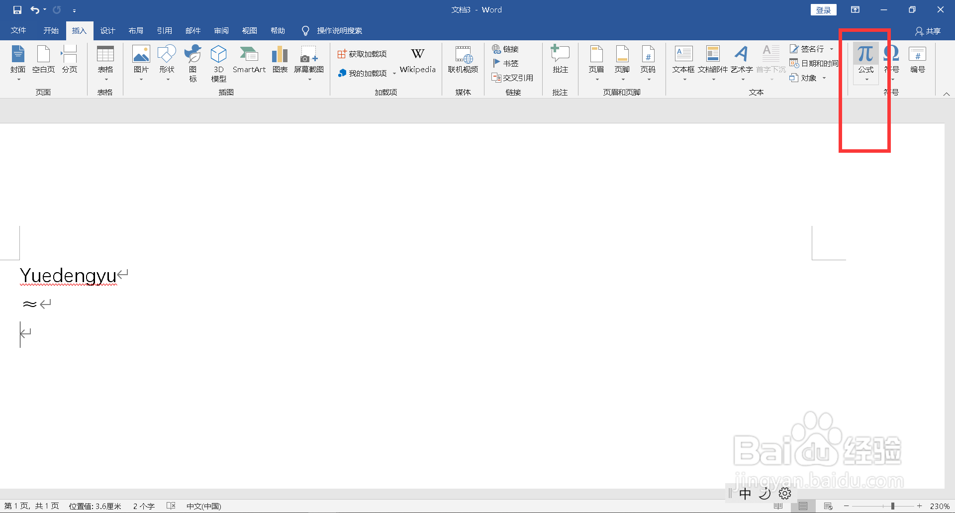Open the Wikipedia add-in
This screenshot has height=513, width=955.
coord(418,60)
